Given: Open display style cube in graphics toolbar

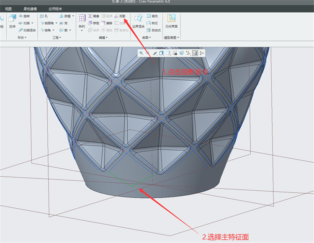Looking at the screenshot, I should pos(161,53).
